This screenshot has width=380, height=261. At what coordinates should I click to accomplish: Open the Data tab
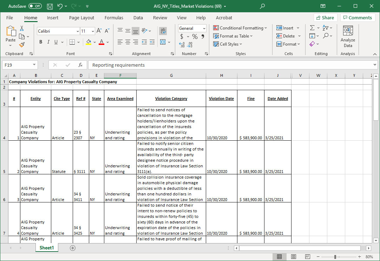pos(138,18)
